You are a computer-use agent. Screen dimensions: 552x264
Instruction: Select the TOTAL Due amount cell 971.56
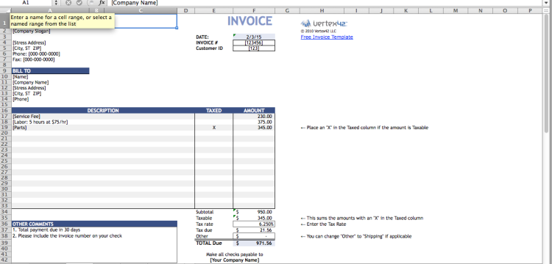(254, 243)
